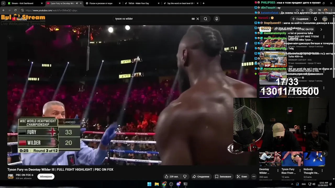Search by voice using the microphone icon

click(216, 19)
